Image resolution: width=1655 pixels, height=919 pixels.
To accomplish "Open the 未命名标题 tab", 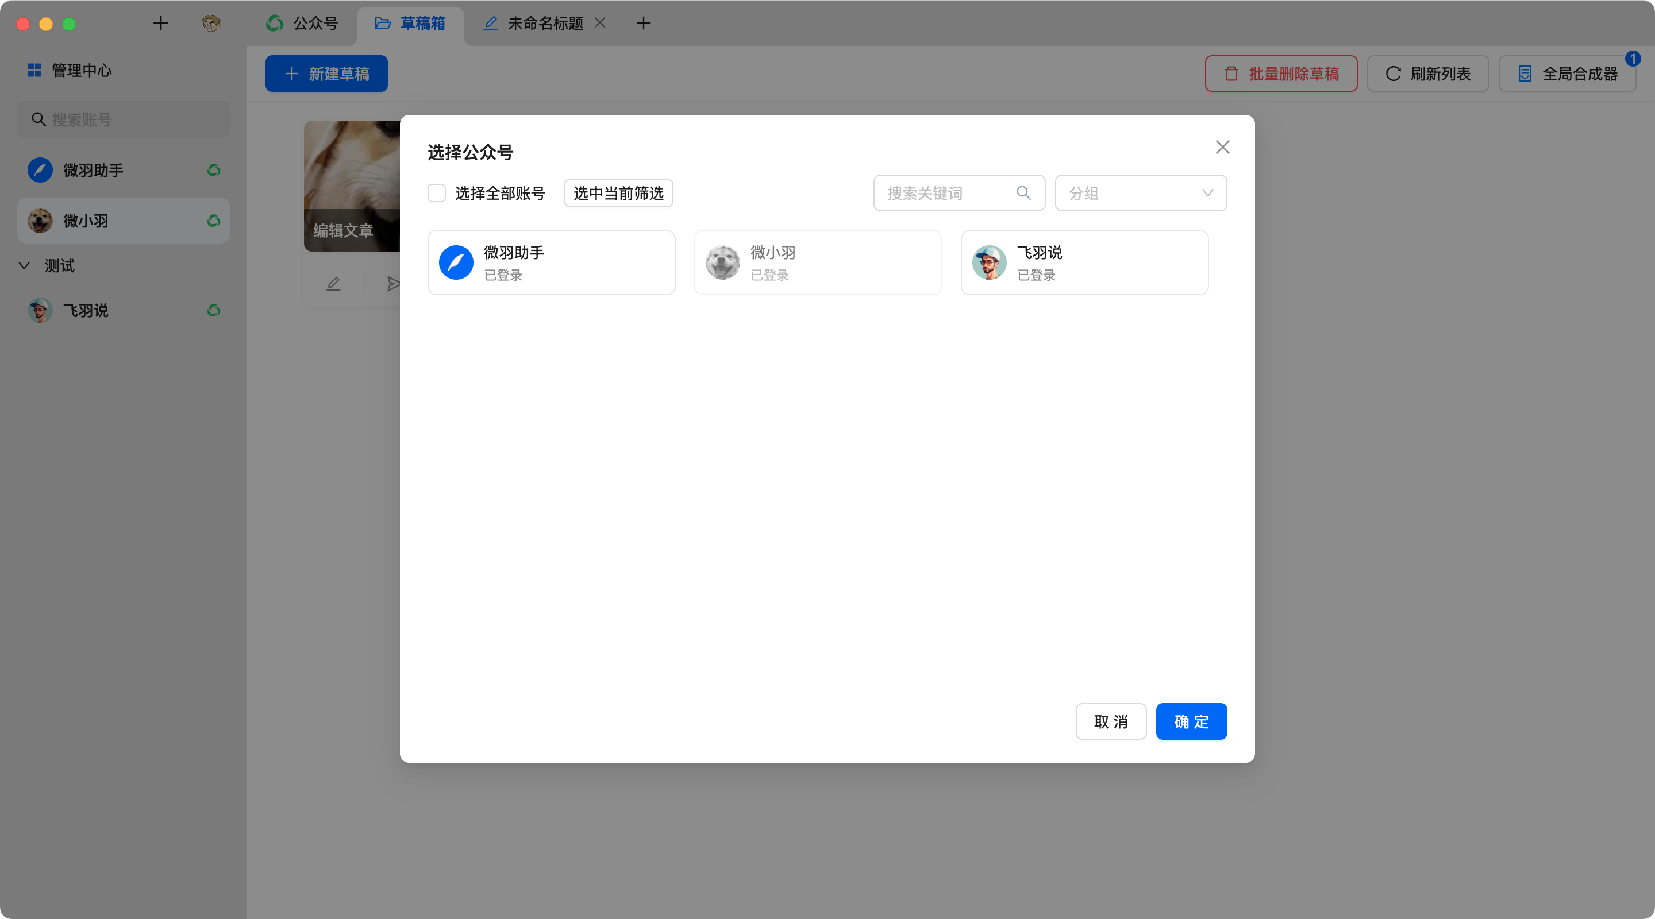I will (533, 24).
